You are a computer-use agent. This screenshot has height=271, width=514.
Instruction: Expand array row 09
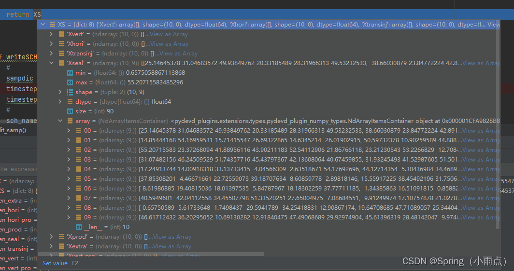[69, 217]
